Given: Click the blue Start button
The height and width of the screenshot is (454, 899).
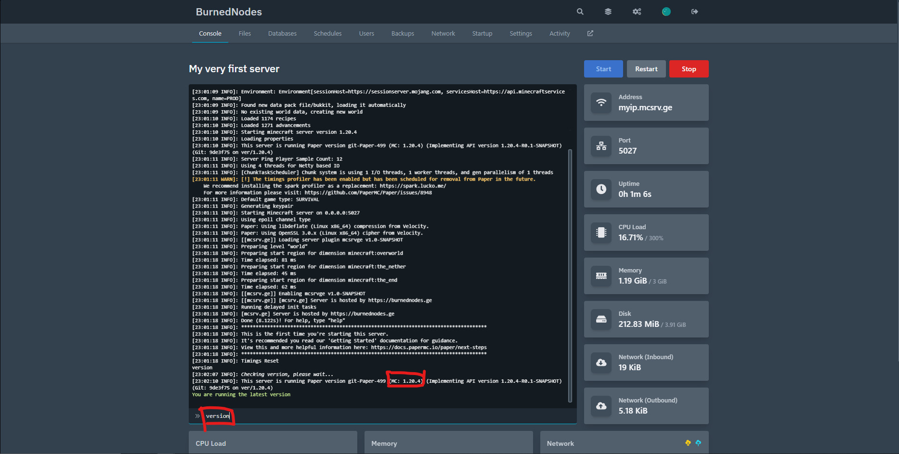Looking at the screenshot, I should point(603,69).
